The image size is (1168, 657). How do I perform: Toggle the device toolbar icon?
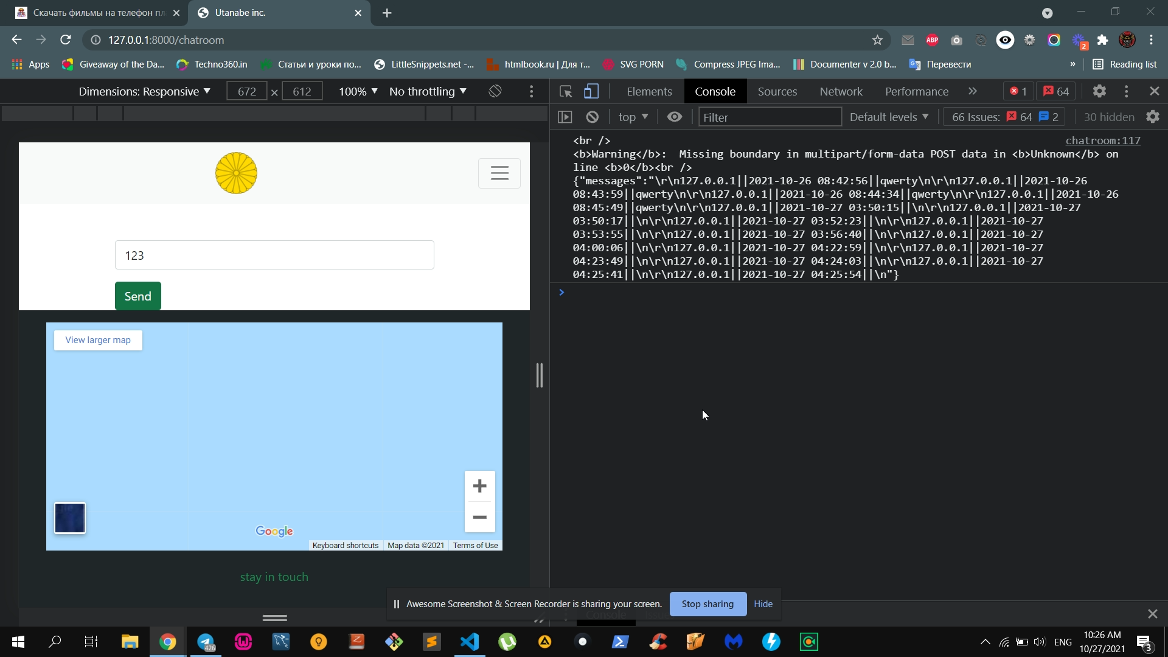pos(591,91)
